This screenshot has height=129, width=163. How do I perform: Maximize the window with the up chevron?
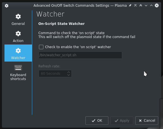pyautogui.click(x=151, y=6)
